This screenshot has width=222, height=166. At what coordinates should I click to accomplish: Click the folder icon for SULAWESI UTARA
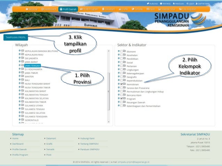click(23, 105)
